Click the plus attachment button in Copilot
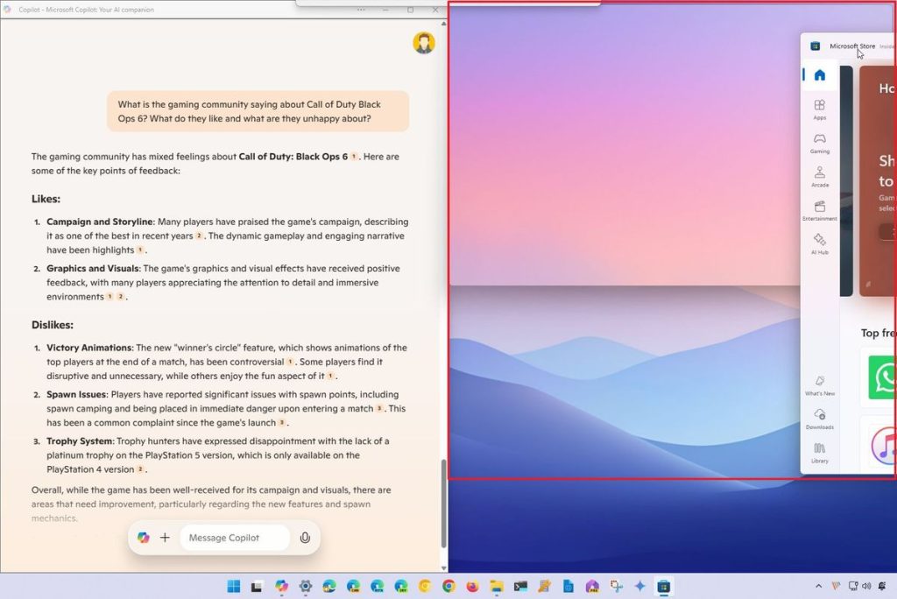This screenshot has height=599, width=897. point(165,538)
